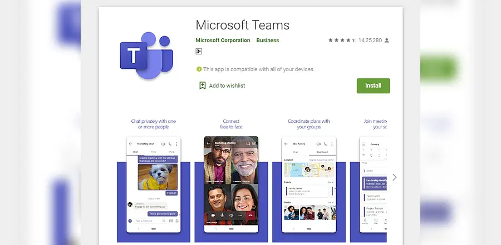Click 'Connect face to face' caption

[x=231, y=124]
